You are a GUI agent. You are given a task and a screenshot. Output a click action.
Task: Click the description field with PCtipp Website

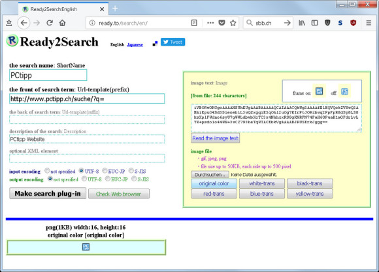pyautogui.click(x=87, y=139)
